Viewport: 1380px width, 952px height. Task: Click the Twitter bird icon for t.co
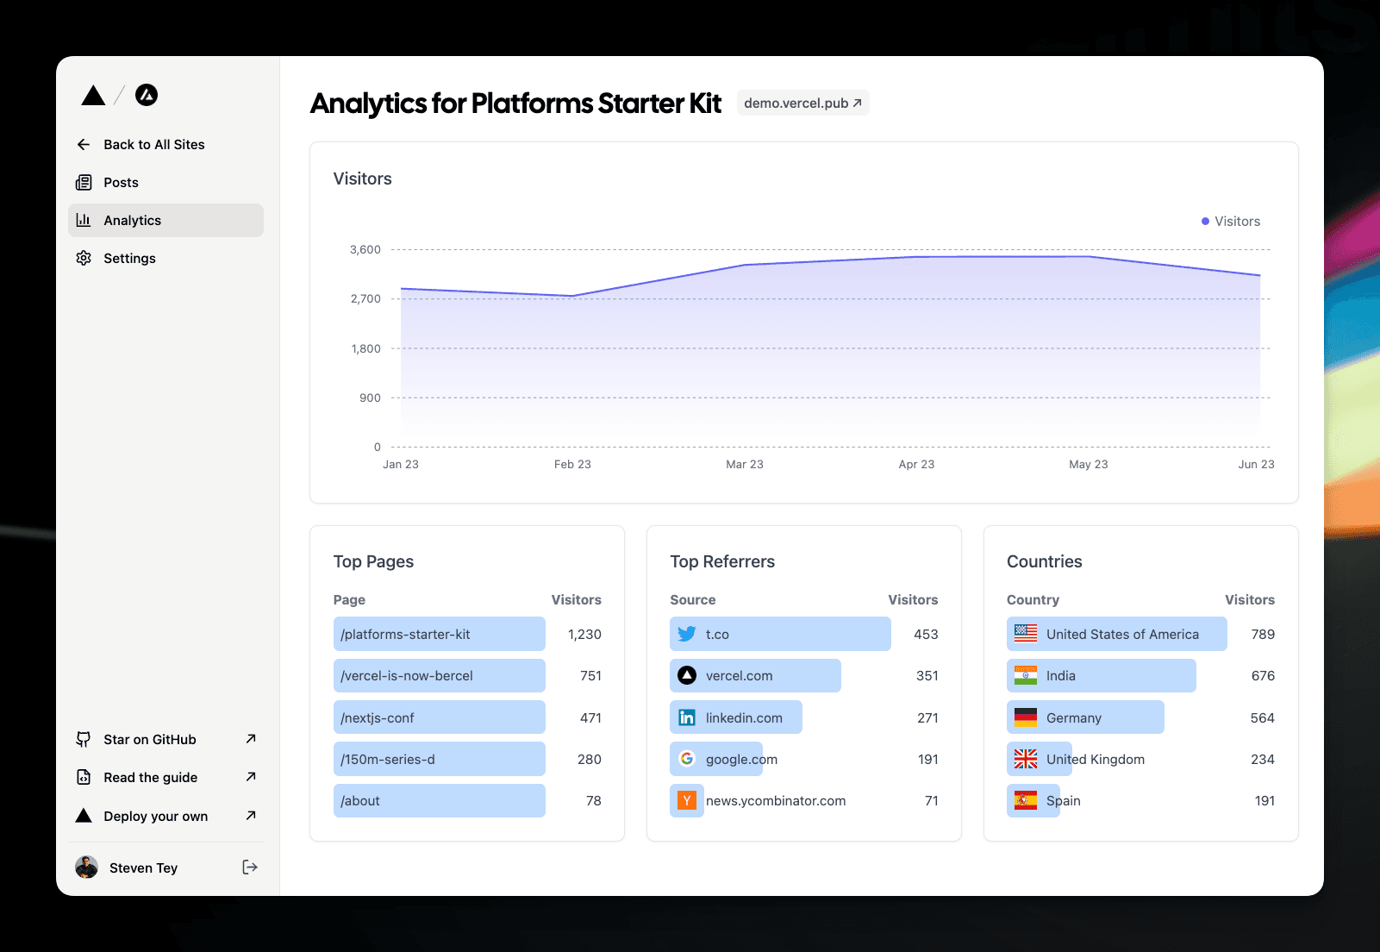click(x=687, y=634)
